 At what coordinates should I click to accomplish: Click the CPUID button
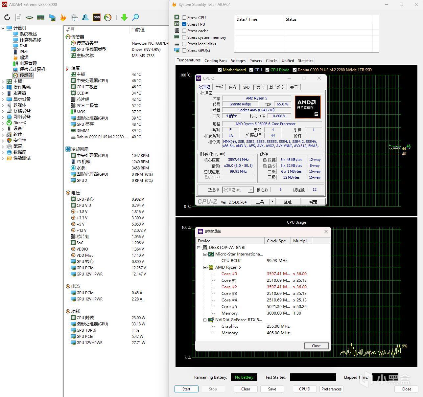[x=304, y=389]
